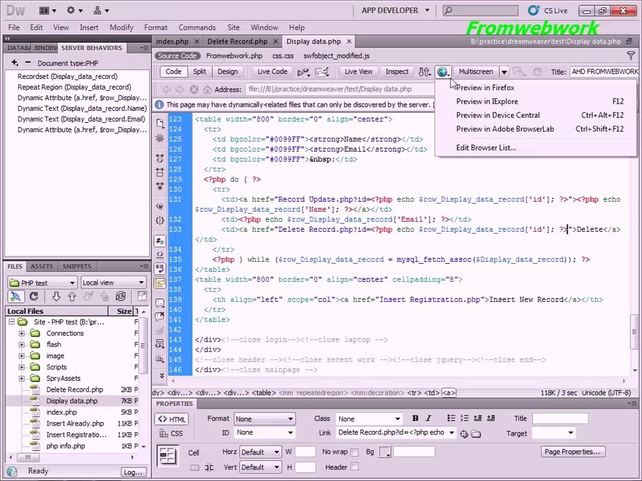Click the Text outdent icon
This screenshot has height=481, width=642.
[x=477, y=418]
